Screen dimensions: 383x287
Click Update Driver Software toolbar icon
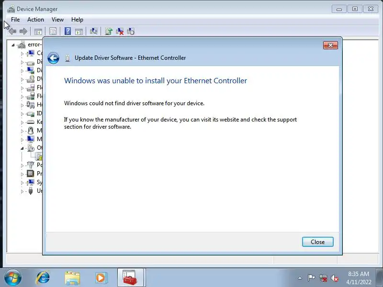[109, 31]
